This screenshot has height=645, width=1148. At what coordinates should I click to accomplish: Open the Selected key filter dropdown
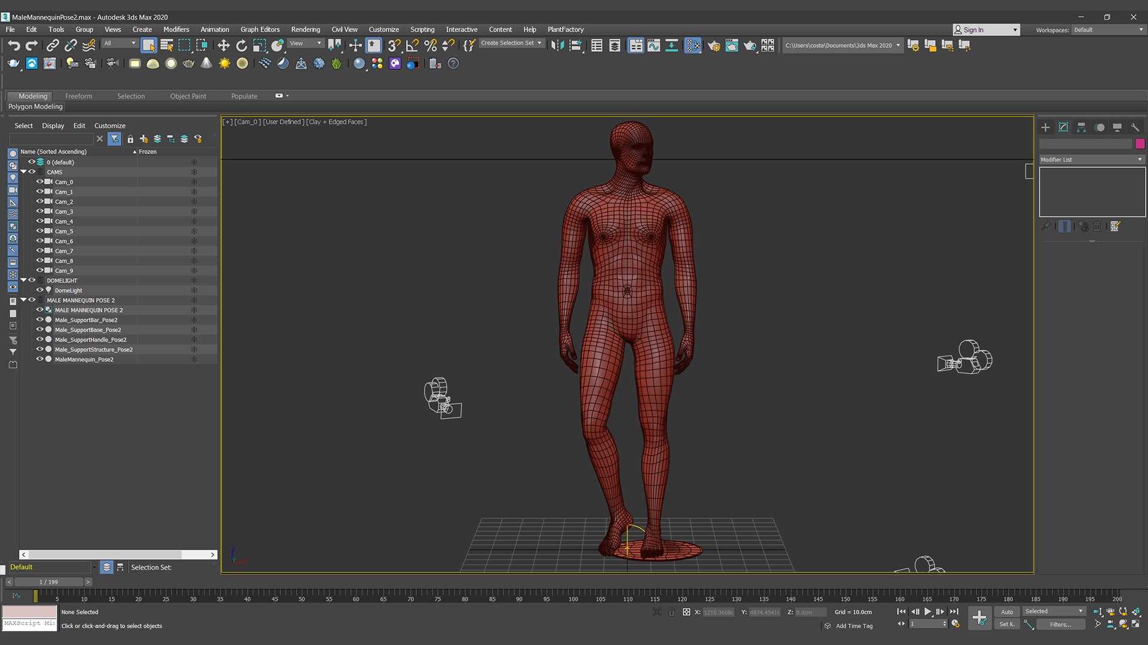pyautogui.click(x=1054, y=612)
